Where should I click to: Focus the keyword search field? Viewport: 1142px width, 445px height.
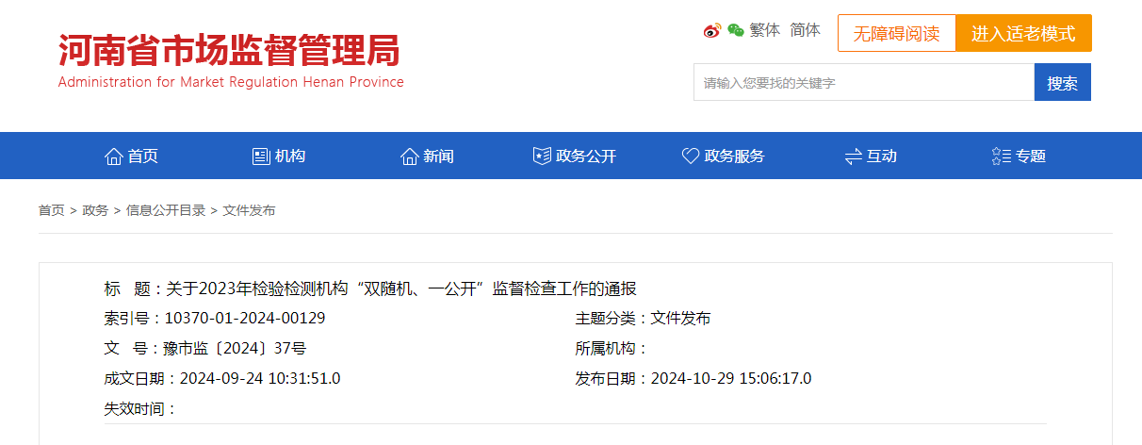point(864,82)
